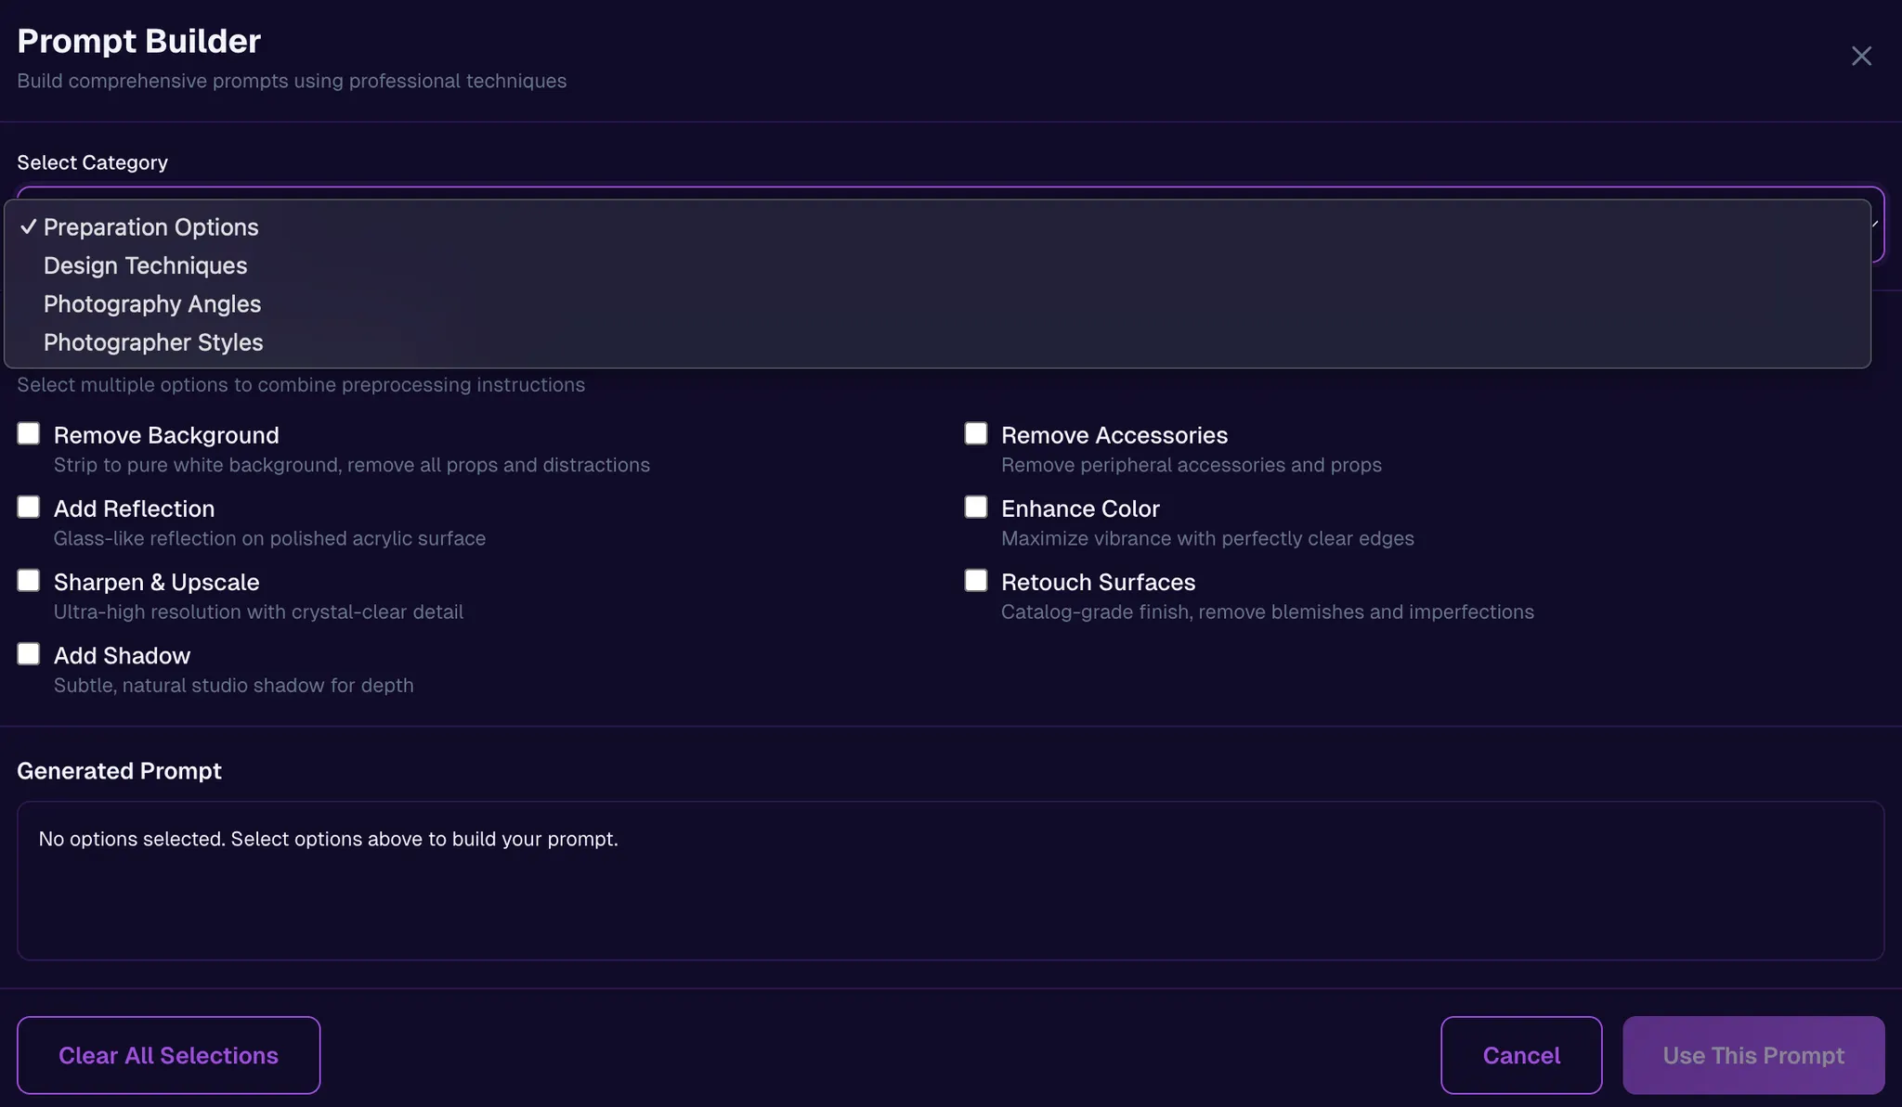Screen dimensions: 1902x1107
Task: Click the Retouch Surfaces description text
Action: point(1267,612)
